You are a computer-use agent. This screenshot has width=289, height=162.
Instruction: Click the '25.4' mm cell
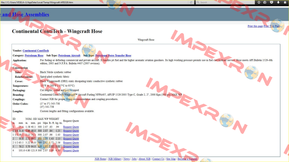(21, 127)
